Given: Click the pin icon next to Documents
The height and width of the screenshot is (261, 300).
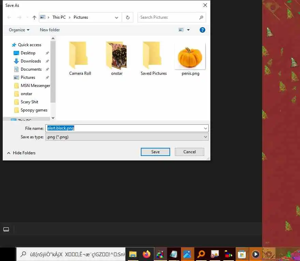Looking at the screenshot, I should pos(47,69).
